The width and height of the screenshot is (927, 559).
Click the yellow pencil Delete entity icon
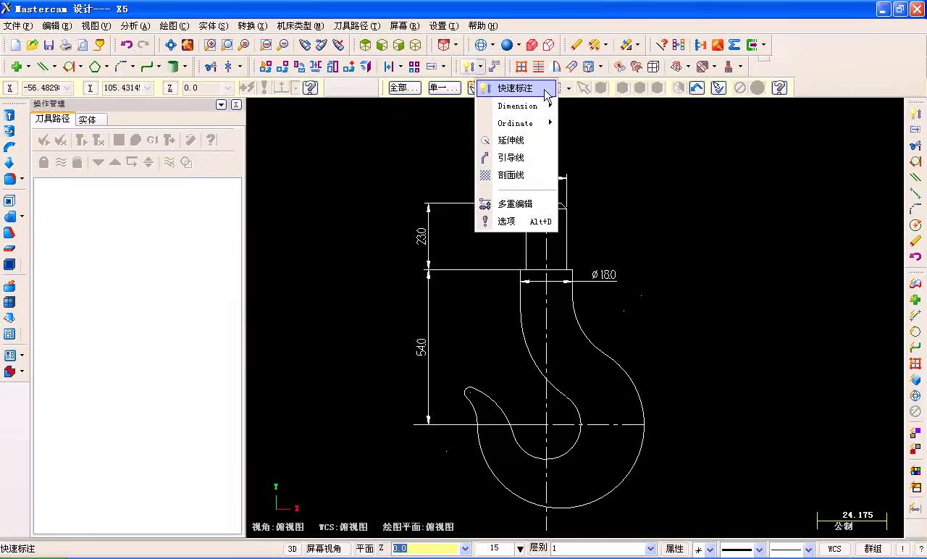coord(576,45)
